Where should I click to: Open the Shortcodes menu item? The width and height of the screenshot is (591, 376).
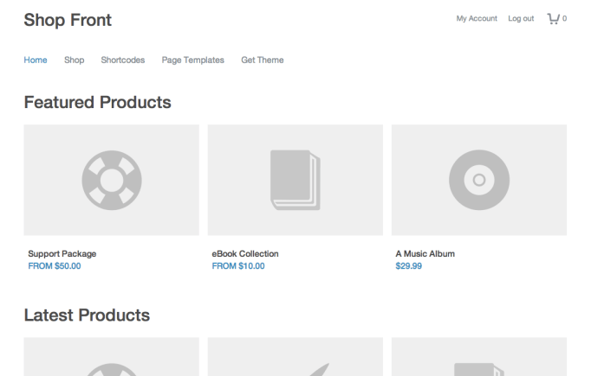click(x=123, y=60)
